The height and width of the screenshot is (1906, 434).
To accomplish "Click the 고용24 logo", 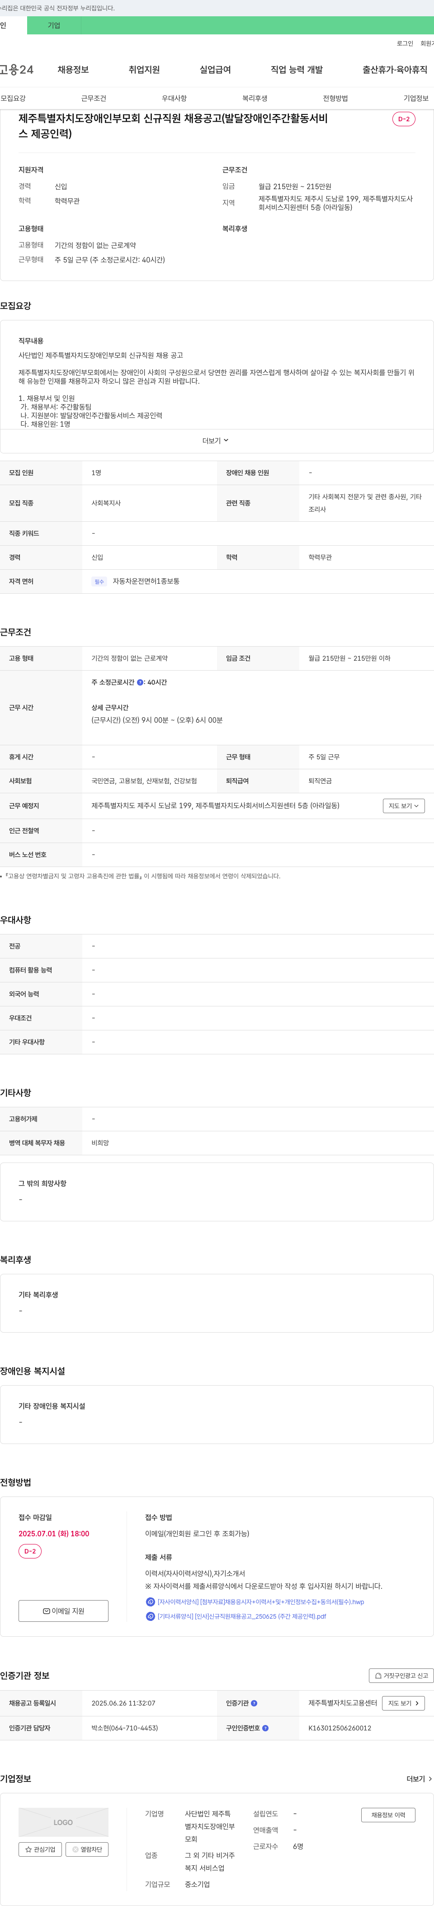I will coord(17,70).
